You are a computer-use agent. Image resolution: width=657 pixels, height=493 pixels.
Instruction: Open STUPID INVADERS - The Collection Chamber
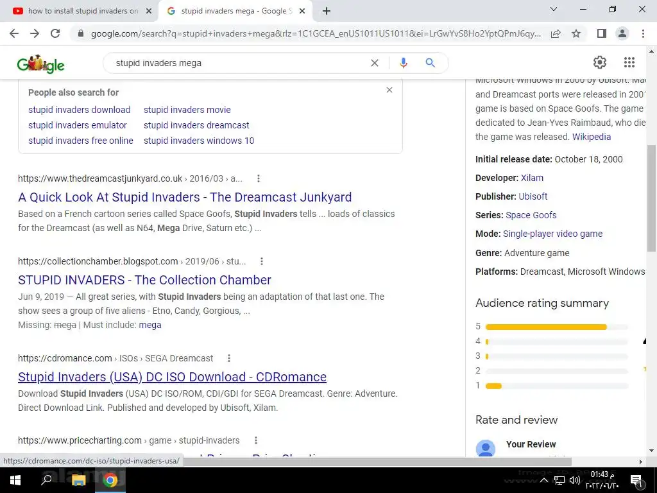[144, 280]
